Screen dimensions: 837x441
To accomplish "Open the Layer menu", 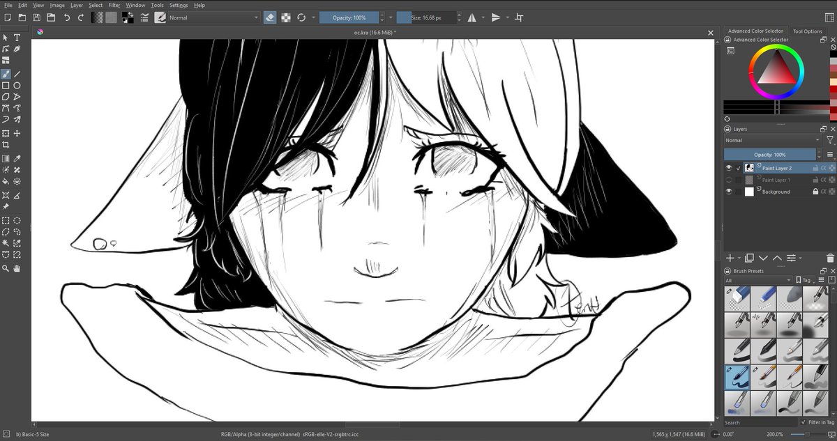I will click(77, 5).
